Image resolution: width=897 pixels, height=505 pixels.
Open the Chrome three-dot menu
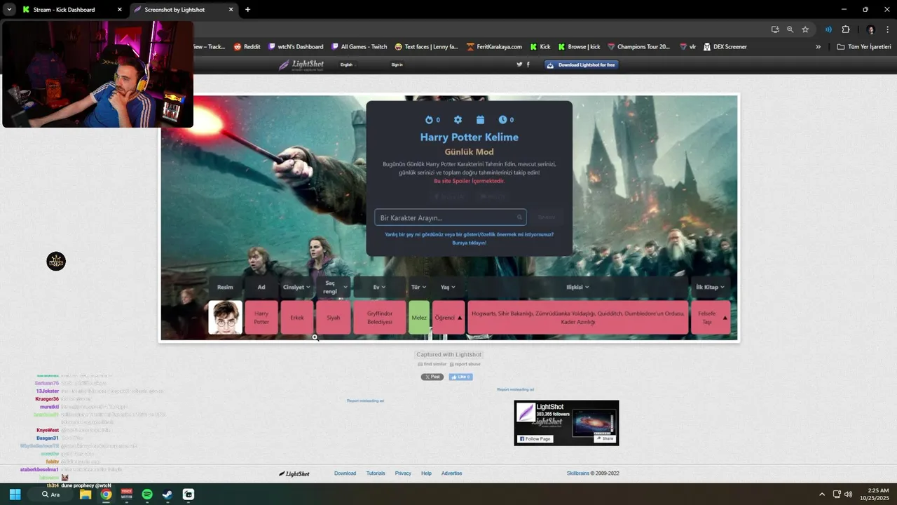tap(888, 29)
